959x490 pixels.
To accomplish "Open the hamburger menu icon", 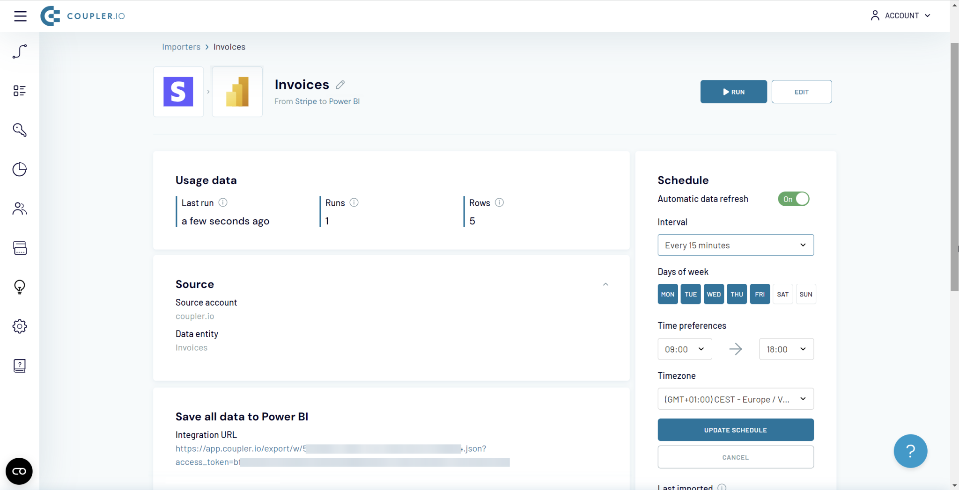I will [x=20, y=16].
